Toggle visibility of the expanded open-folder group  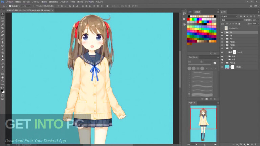pos(222,48)
